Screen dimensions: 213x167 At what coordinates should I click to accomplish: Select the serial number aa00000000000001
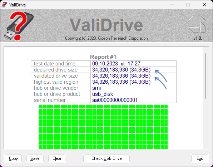coord(115,100)
